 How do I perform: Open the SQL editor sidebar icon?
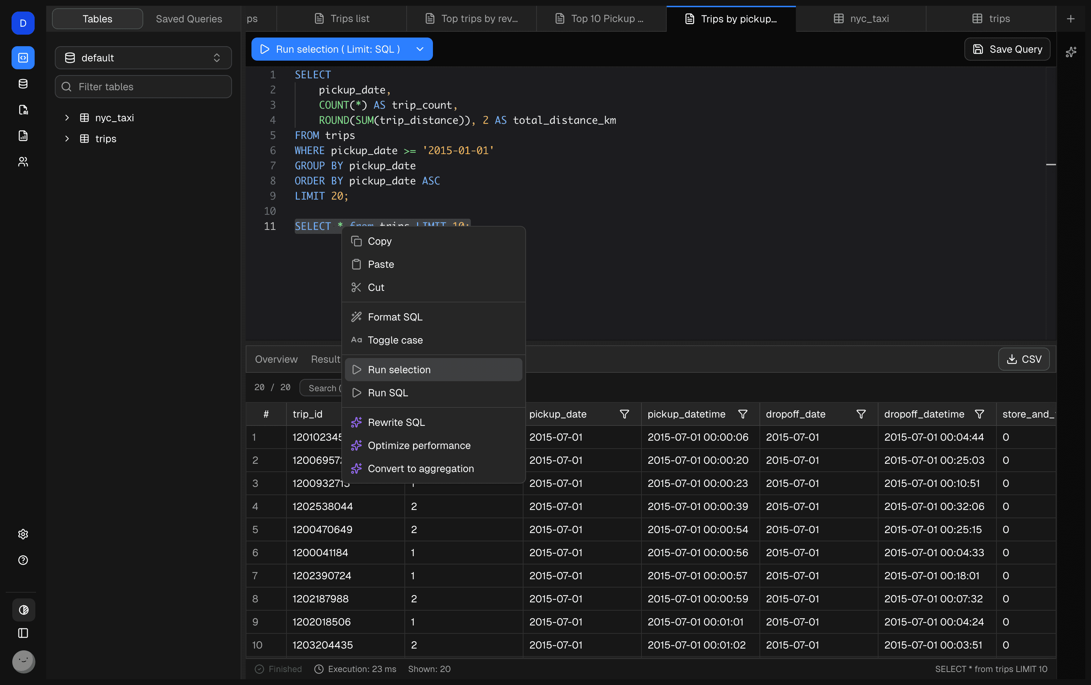click(x=23, y=57)
